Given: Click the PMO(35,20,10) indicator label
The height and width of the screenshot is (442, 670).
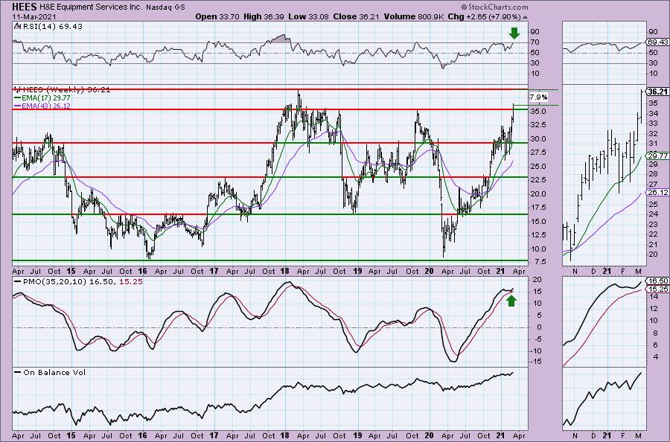Looking at the screenshot, I should 54,282.
